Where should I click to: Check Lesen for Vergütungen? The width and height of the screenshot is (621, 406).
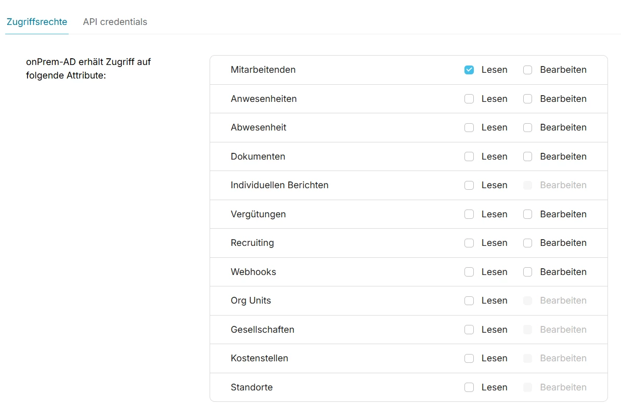click(469, 214)
